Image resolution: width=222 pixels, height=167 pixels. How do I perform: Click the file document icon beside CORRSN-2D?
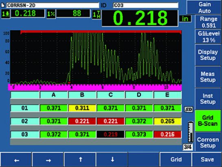coord(3,5)
